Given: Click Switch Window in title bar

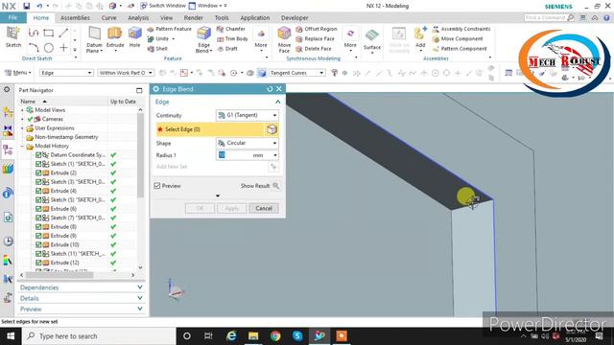Looking at the screenshot, I should pos(162,6).
